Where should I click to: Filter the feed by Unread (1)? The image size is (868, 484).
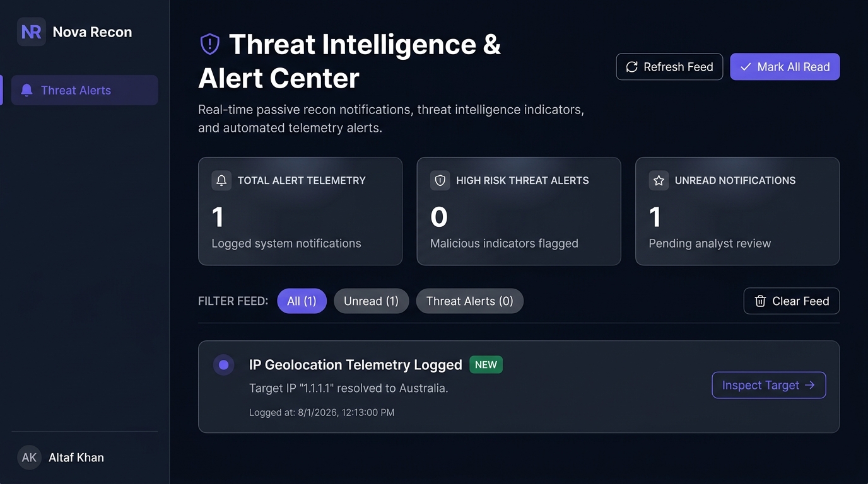372,301
